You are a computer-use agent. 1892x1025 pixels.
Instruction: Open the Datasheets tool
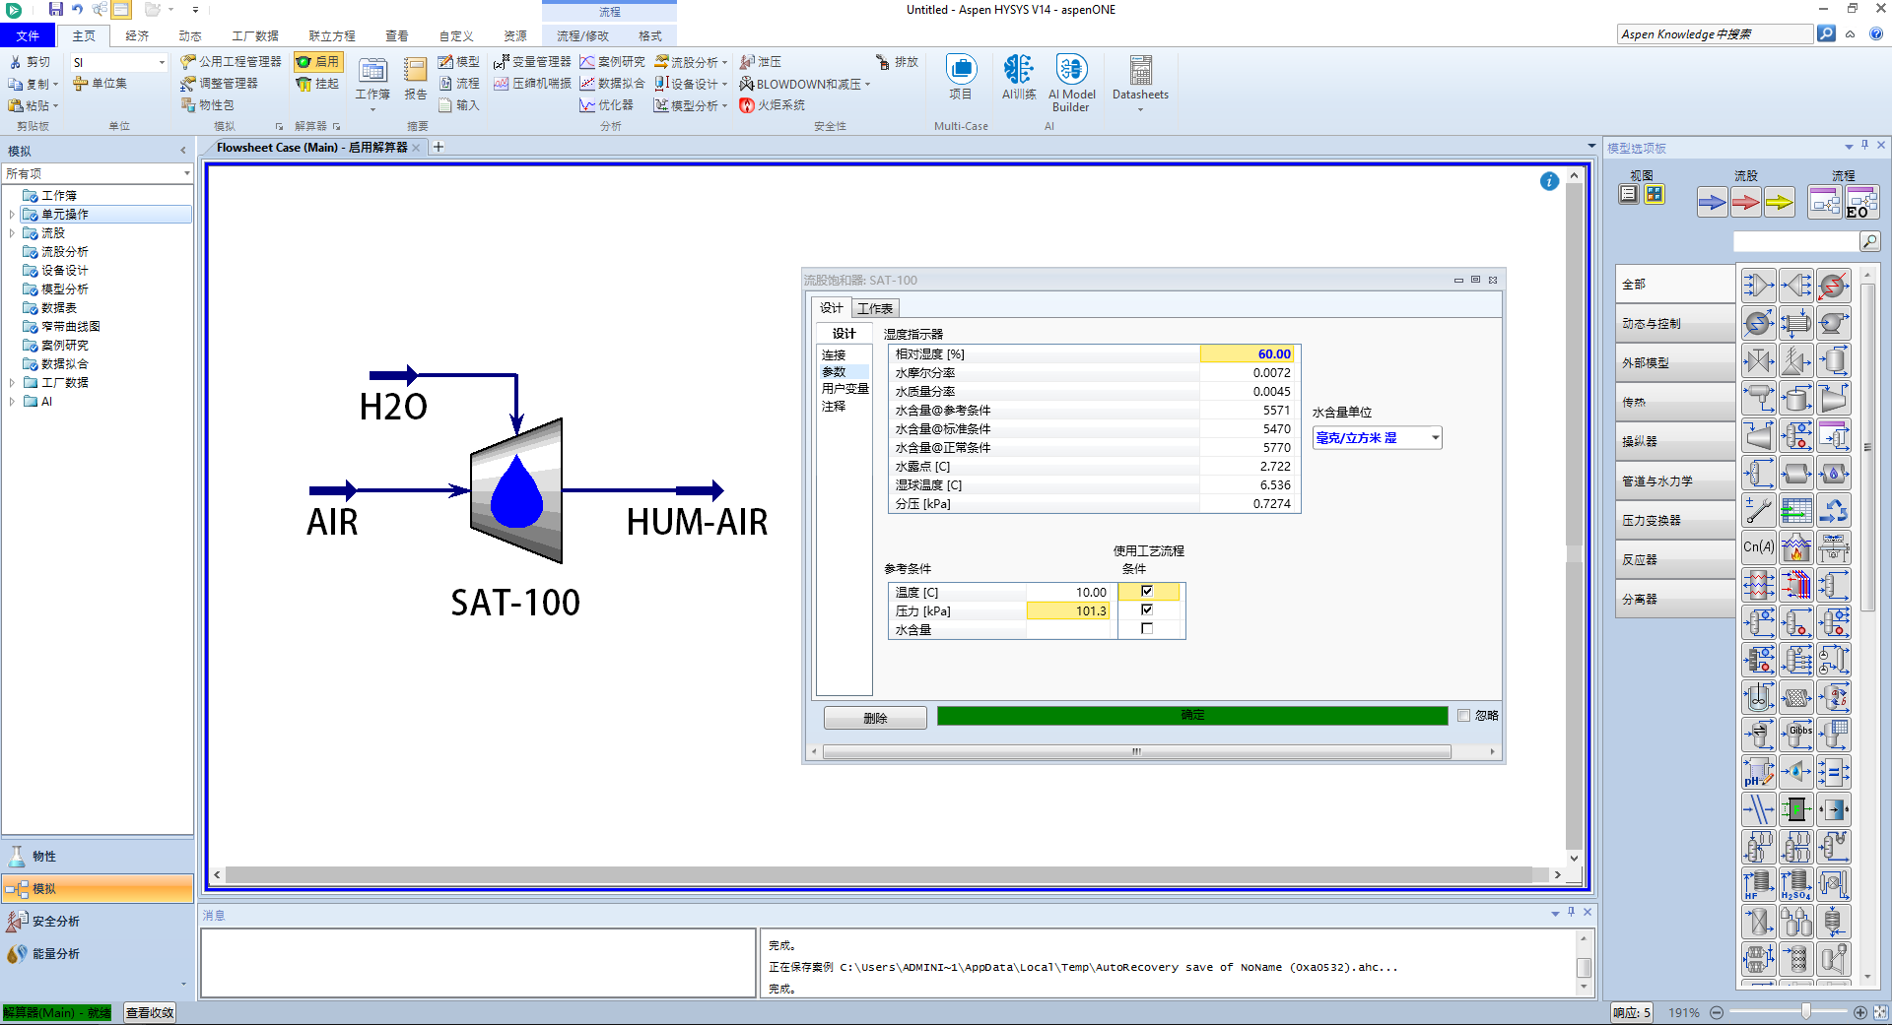1140,71
